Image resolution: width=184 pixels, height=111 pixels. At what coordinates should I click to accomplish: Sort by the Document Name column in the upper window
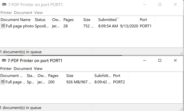point(16,20)
